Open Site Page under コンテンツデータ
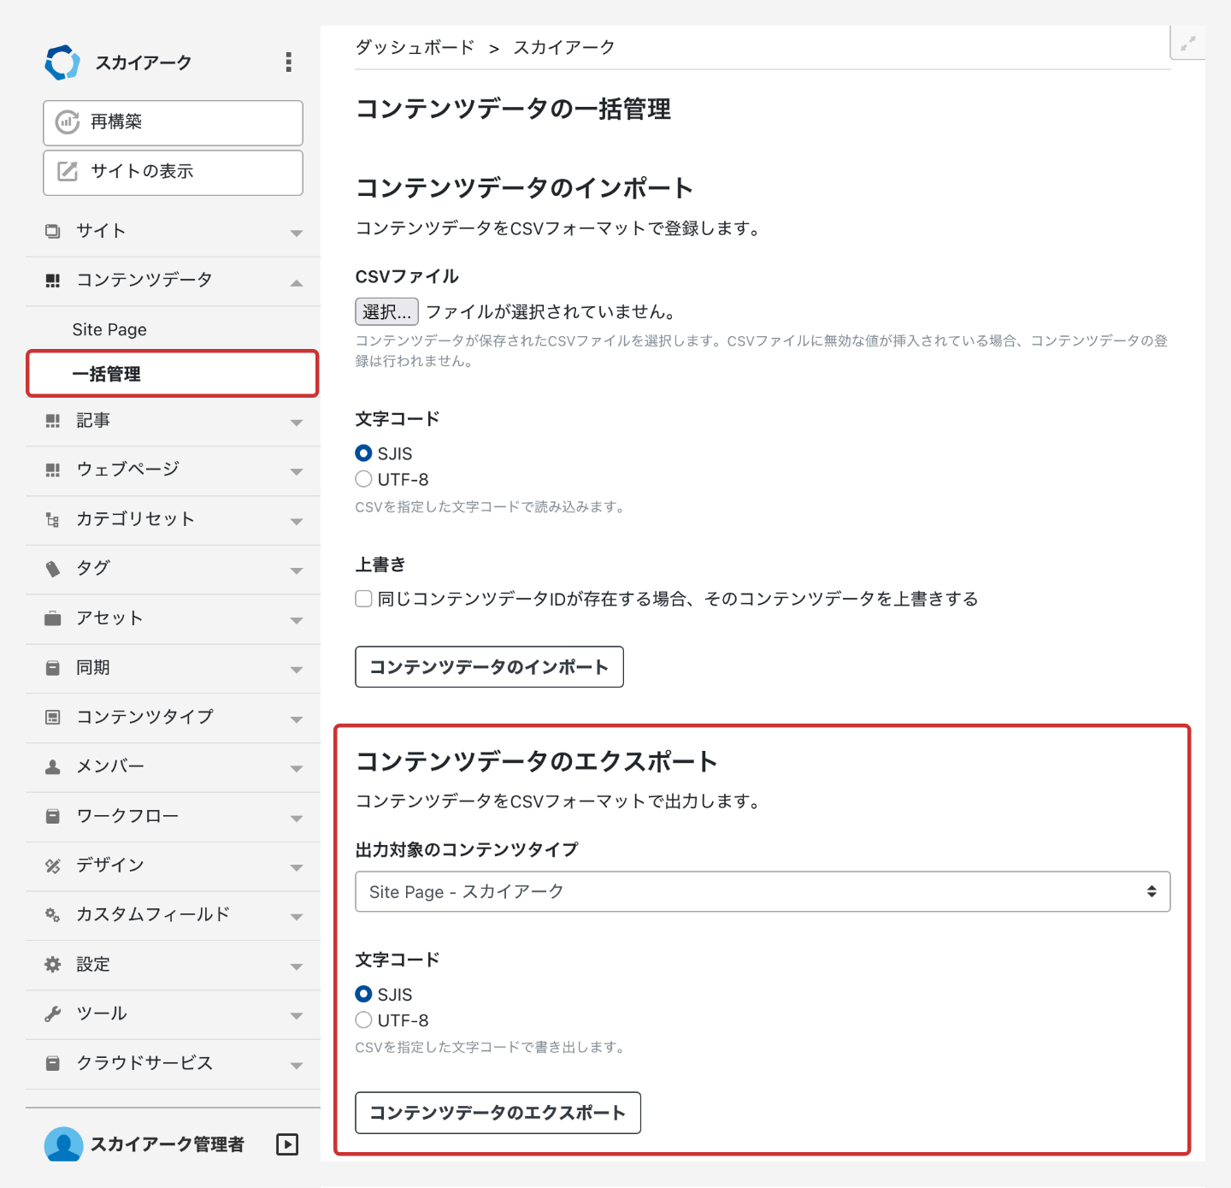1231x1188 pixels. click(109, 330)
